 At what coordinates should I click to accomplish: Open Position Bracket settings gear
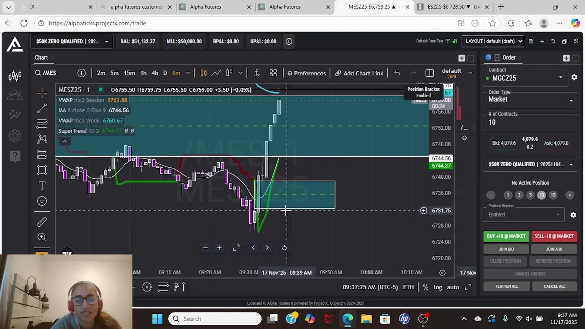573,215
